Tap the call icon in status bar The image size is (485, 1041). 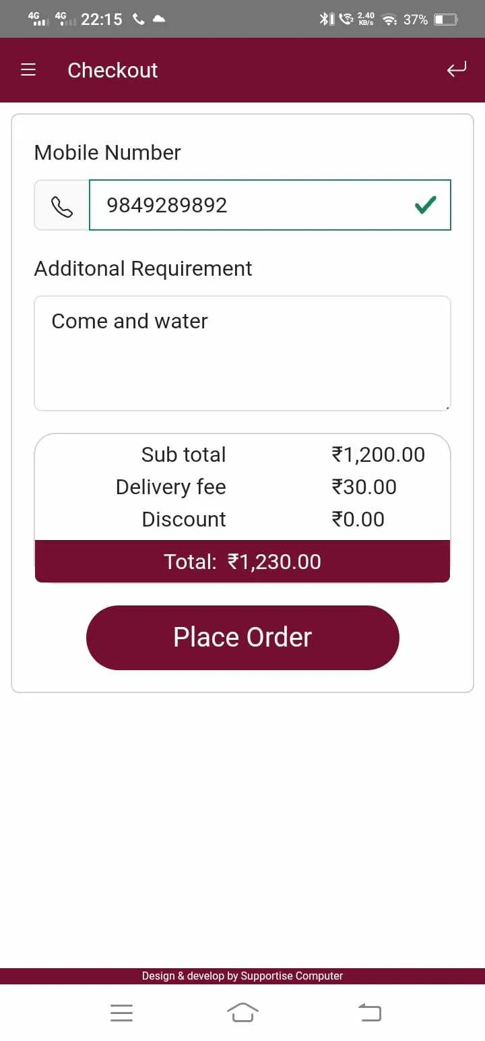click(x=139, y=19)
